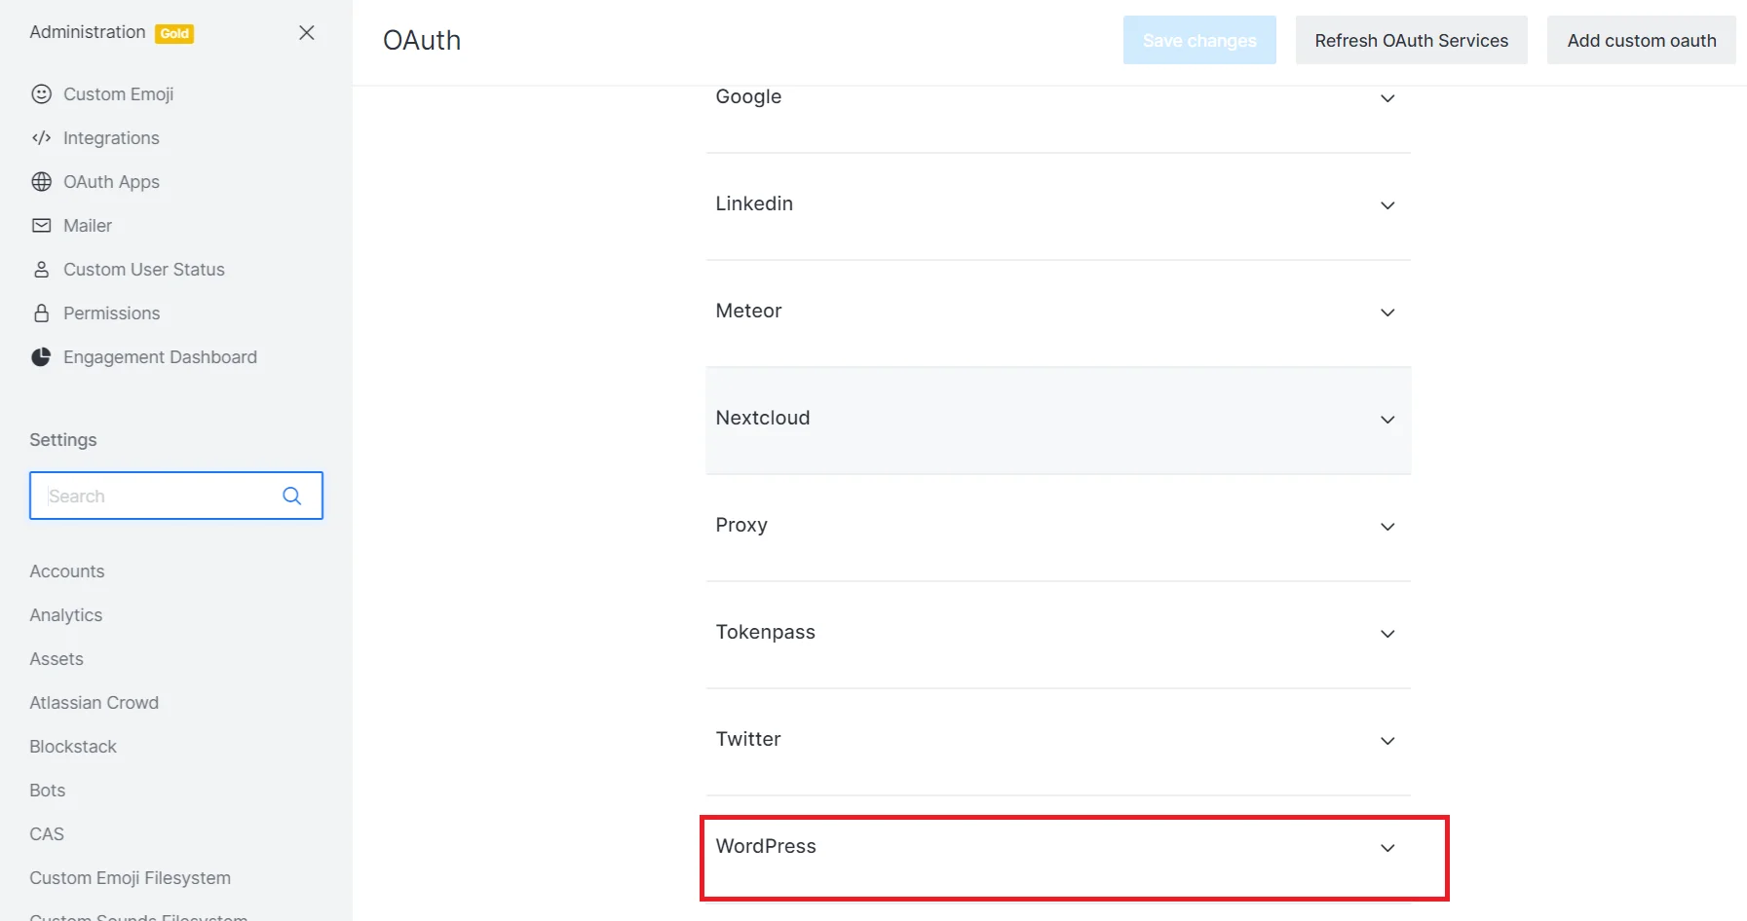Click the Tokenpass section title
The height and width of the screenshot is (921, 1747).
pyautogui.click(x=766, y=632)
